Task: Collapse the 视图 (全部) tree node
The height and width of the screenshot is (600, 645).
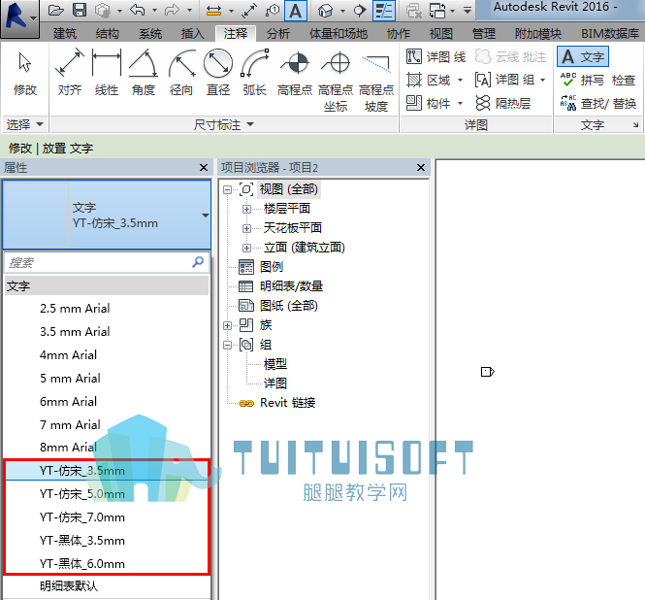Action: coord(227,190)
